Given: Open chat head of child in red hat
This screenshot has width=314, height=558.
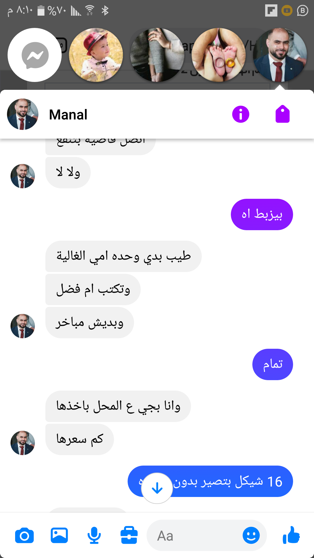Looking at the screenshot, I should pos(96,55).
